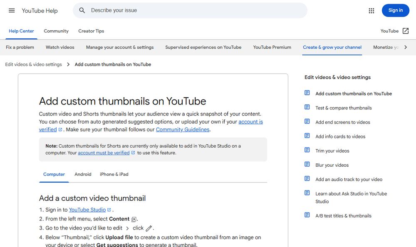The width and height of the screenshot is (416, 247).
Task: Click article icon beside Add custom thumbnails
Action: click(x=307, y=93)
